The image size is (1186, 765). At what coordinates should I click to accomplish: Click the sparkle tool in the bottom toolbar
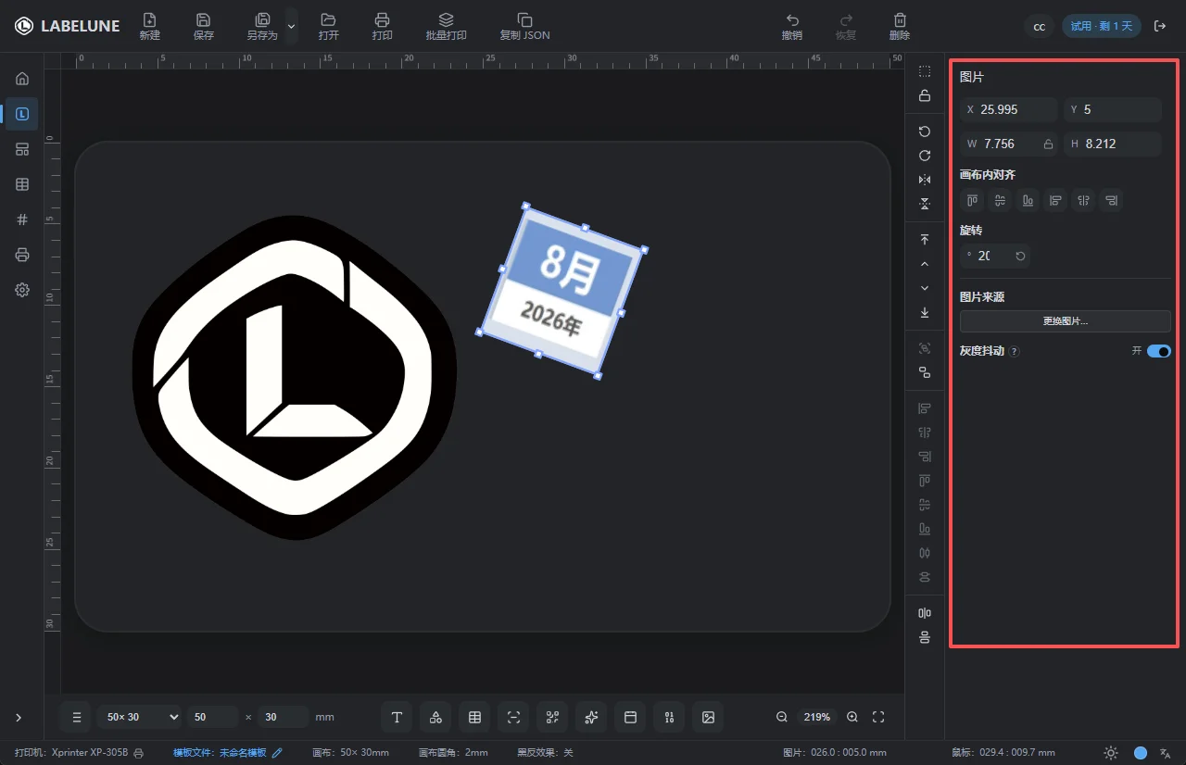[x=591, y=717]
